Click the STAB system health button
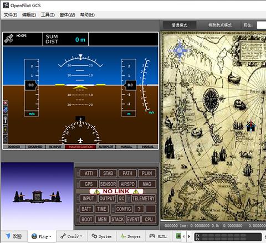This screenshot has width=266, height=243. point(108,173)
